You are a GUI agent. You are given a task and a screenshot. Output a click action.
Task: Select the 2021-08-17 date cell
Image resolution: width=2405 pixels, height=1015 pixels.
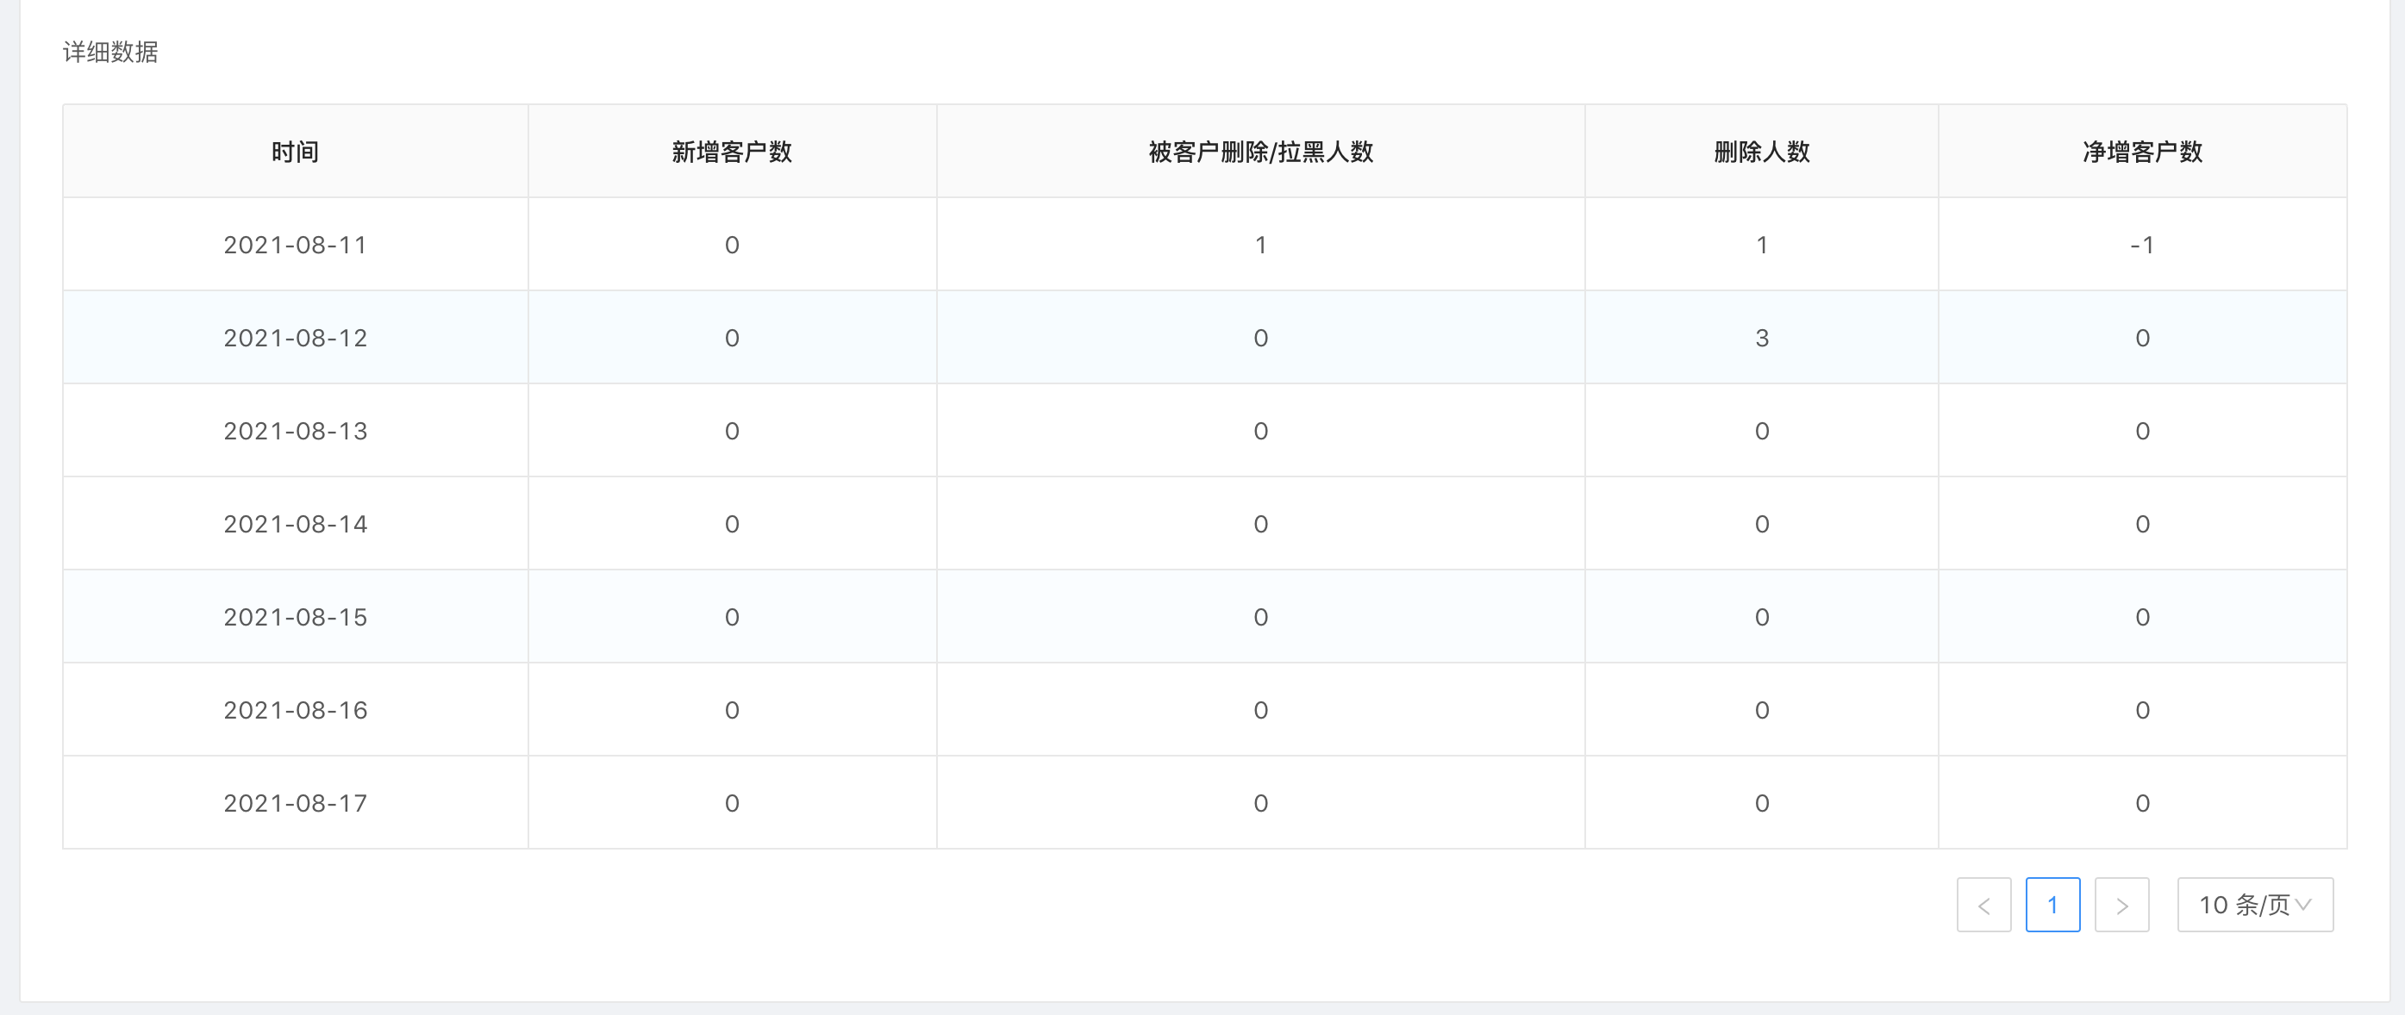tap(295, 803)
